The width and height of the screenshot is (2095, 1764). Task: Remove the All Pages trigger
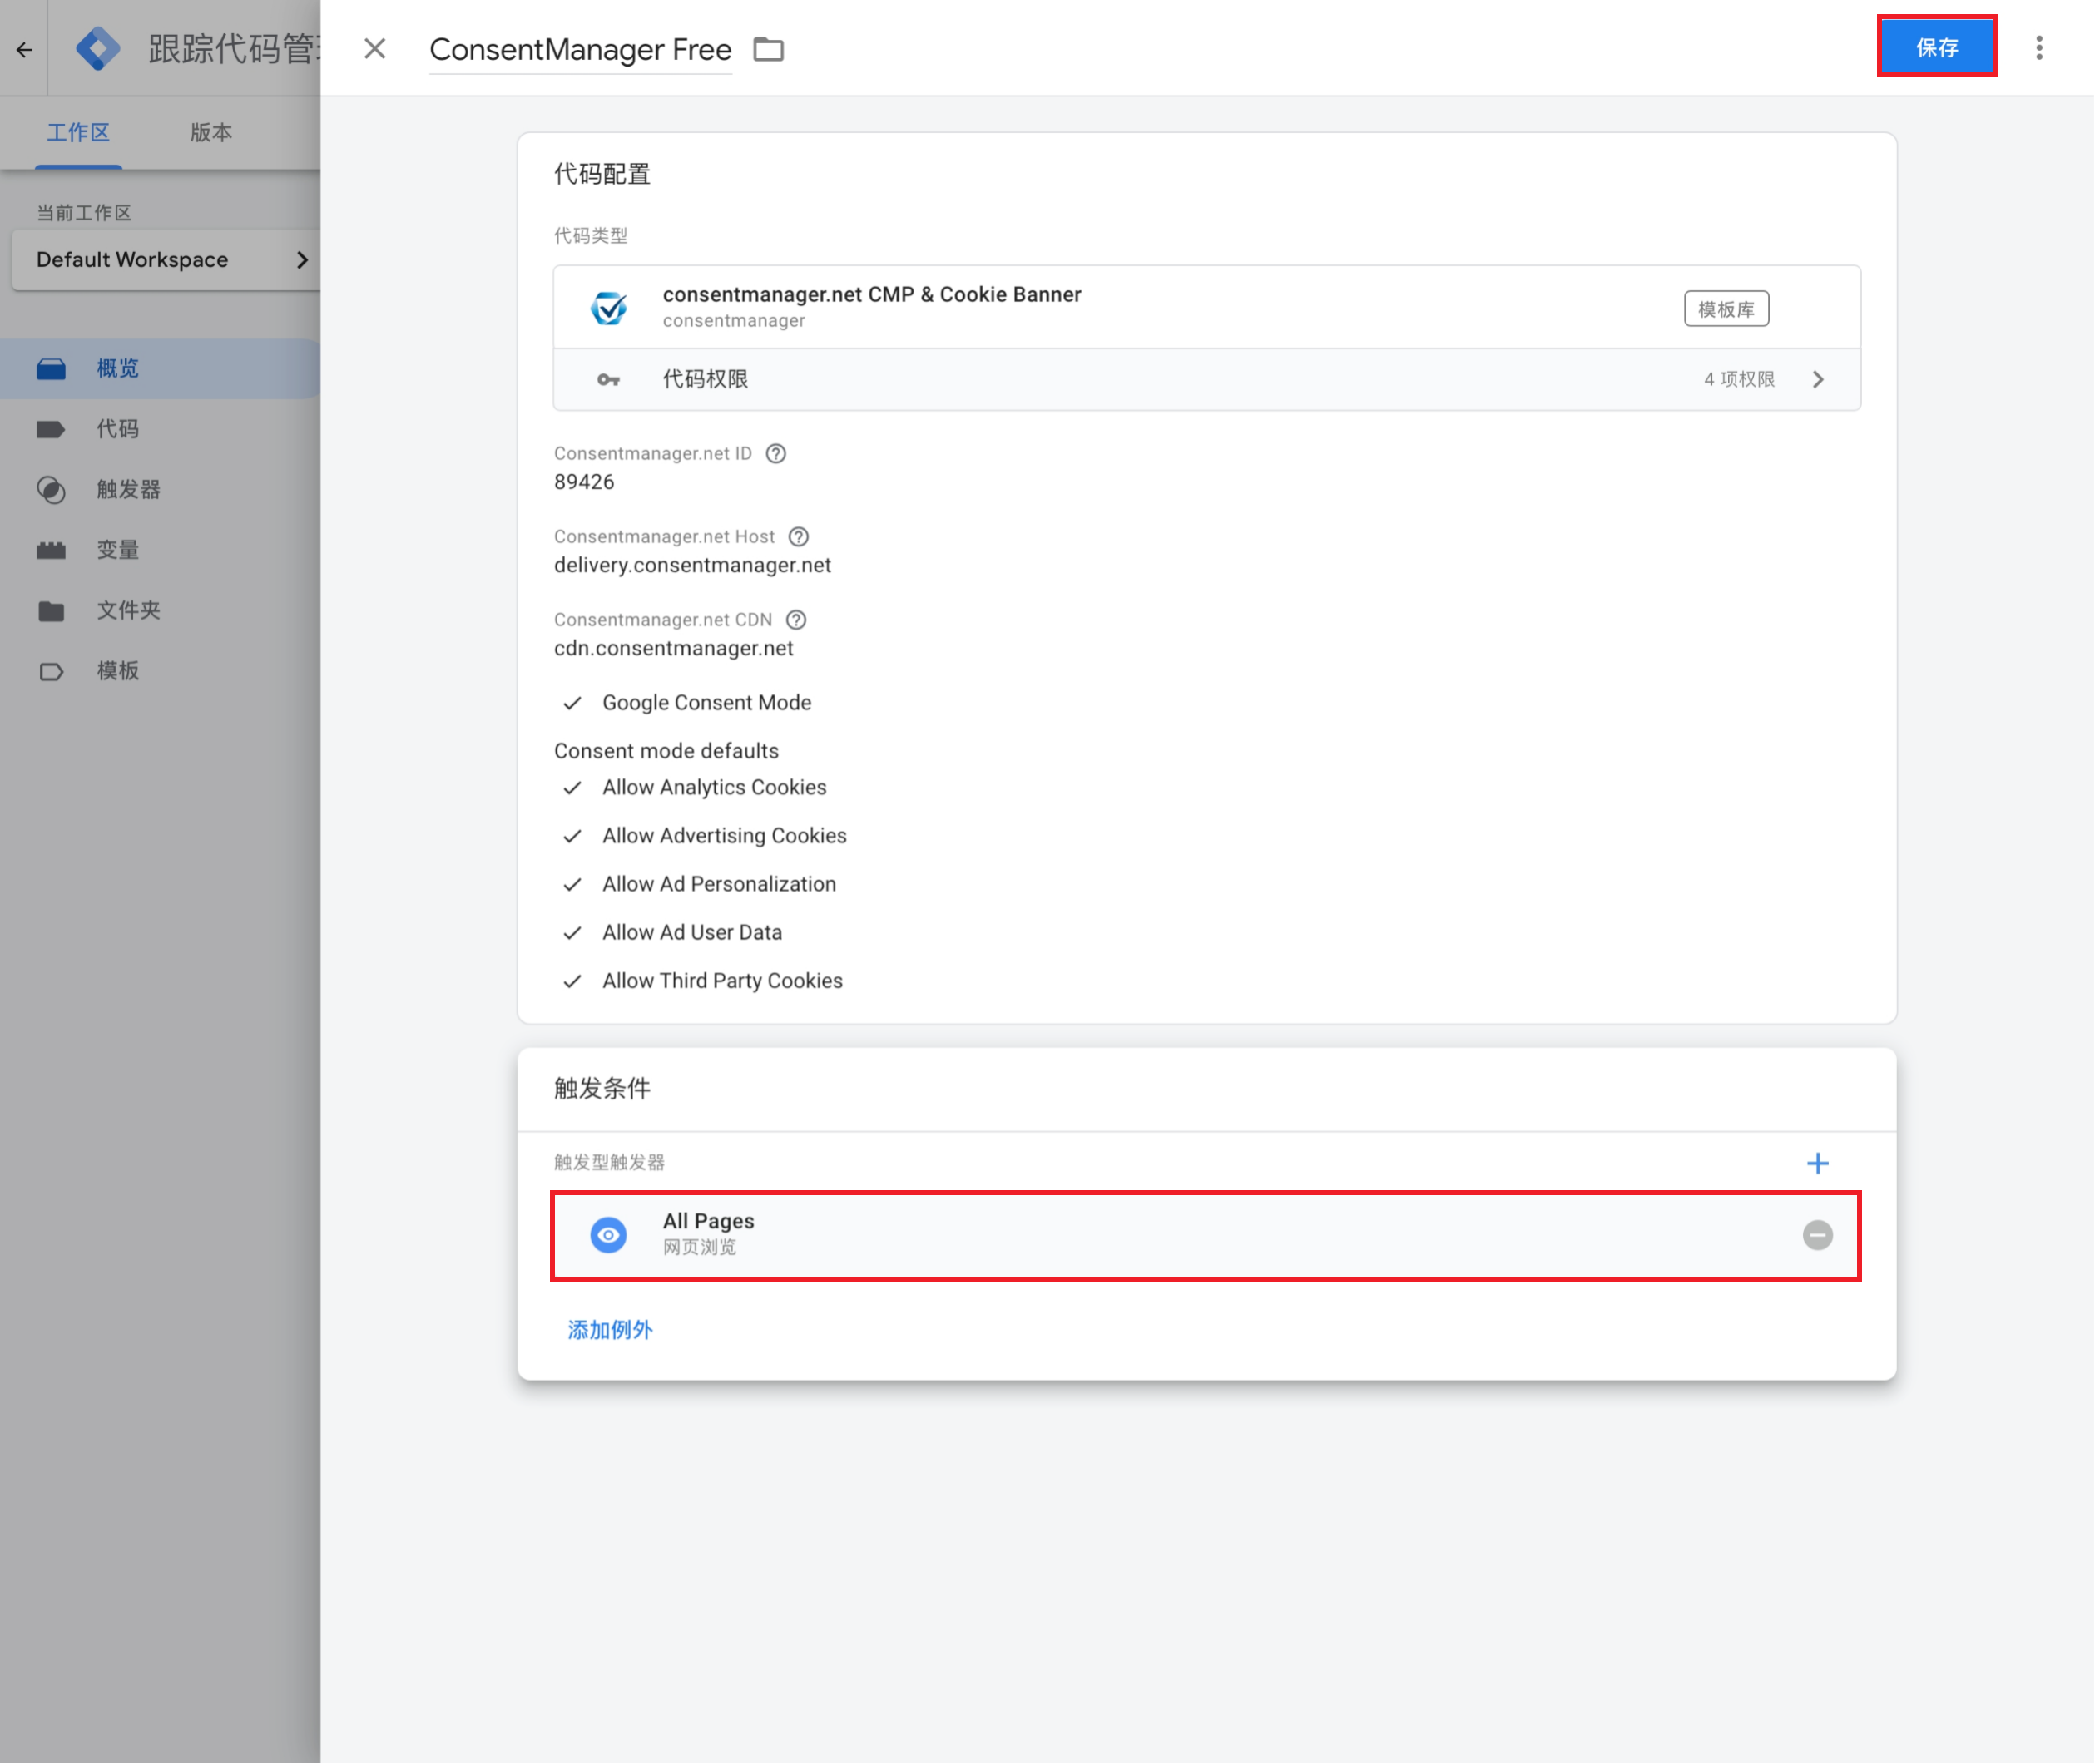pyautogui.click(x=1817, y=1235)
